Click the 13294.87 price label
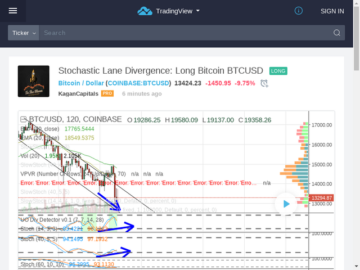 point(321,197)
